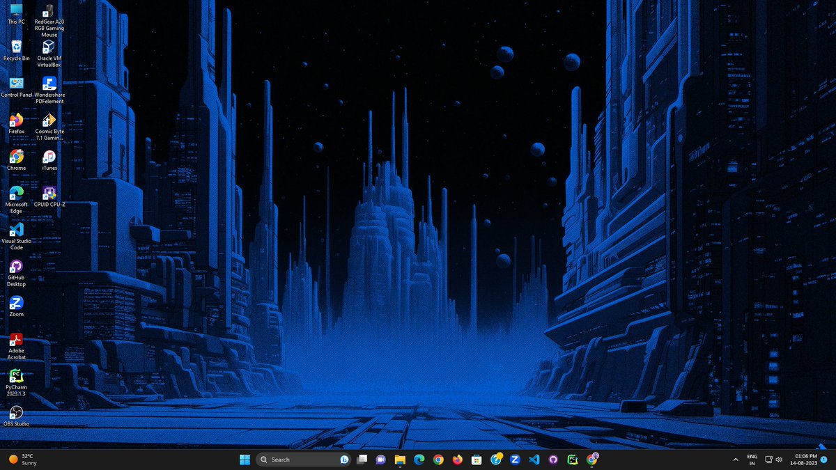
Task: Open the Chrome taskbar icon with profile badge
Action: (592, 459)
